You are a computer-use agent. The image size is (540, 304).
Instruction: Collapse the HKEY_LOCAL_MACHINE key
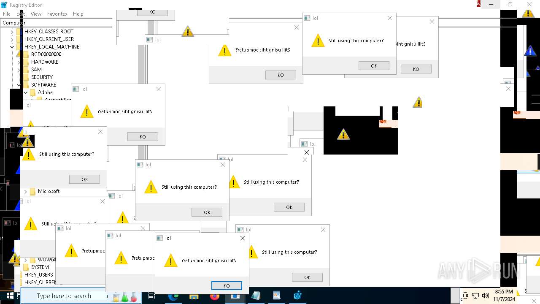click(x=12, y=47)
